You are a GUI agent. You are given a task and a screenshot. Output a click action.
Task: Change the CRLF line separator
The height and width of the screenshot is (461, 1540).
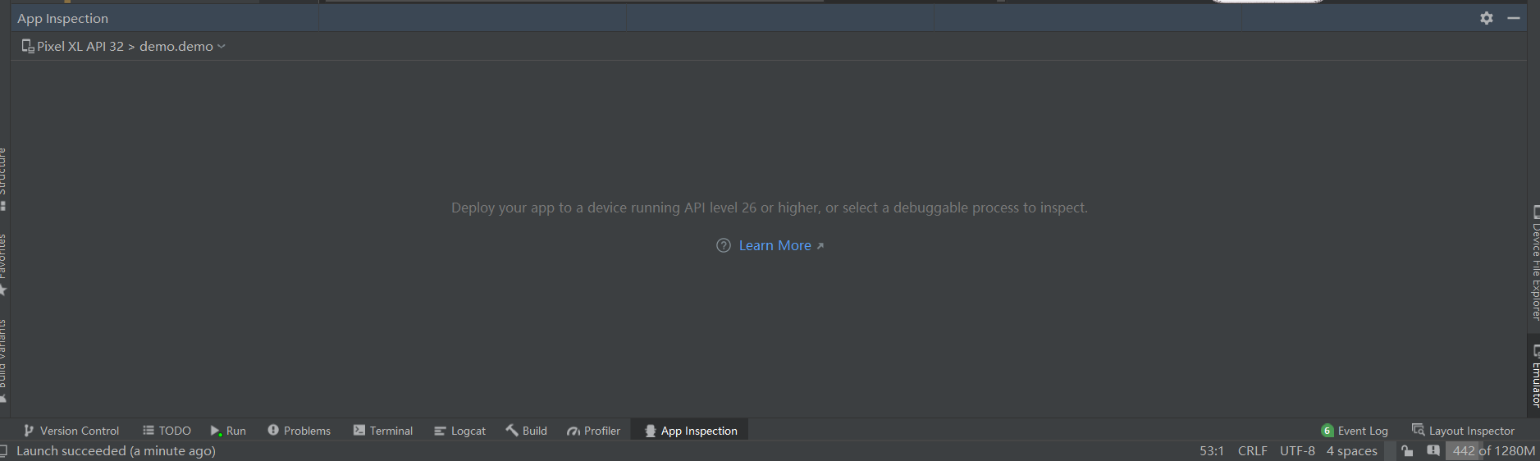[x=1253, y=451]
